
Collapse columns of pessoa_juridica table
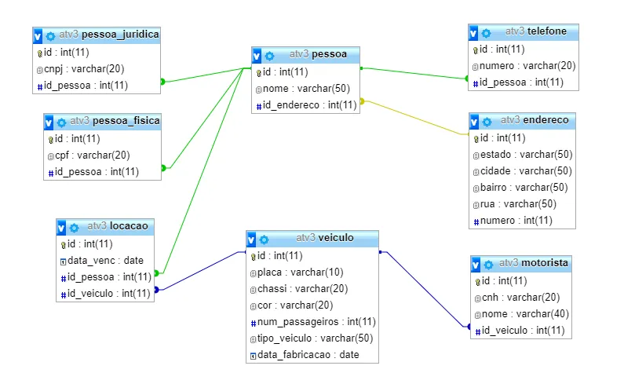point(38,36)
